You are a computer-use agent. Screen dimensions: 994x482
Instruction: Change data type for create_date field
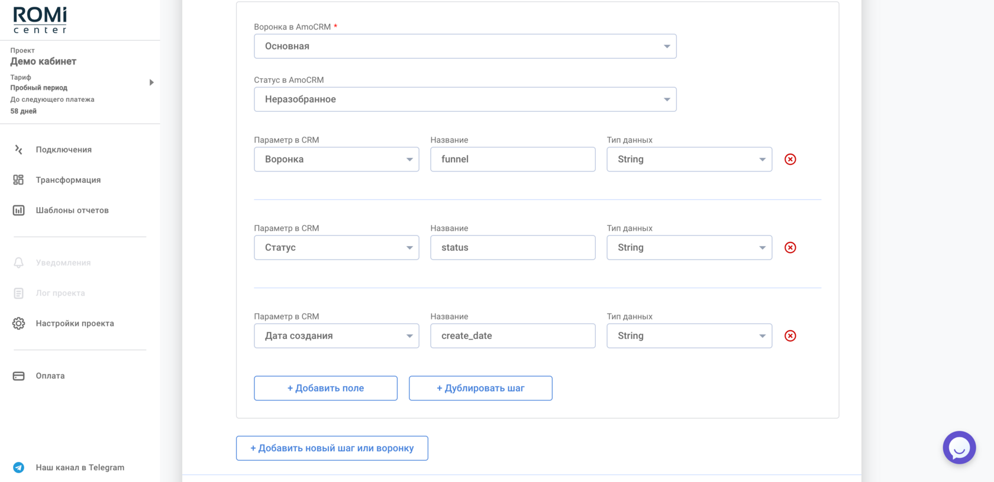689,336
